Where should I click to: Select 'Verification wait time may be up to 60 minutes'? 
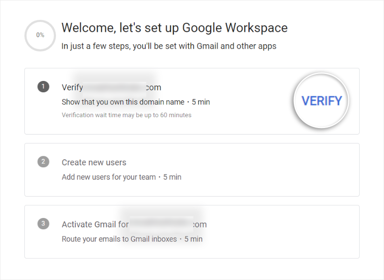127,115
